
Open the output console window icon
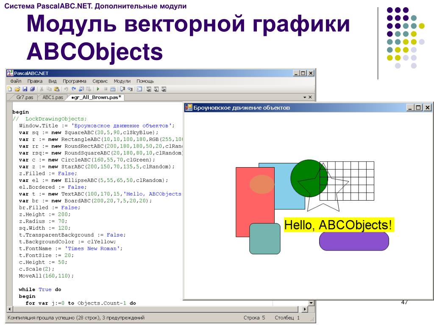click(x=139, y=89)
